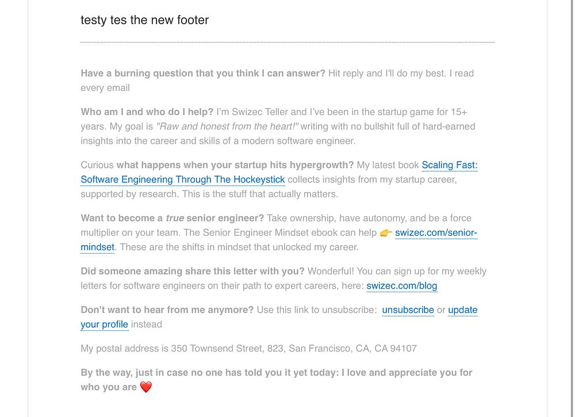
Task: Click 'Who am I and who do I help?' text
Action: 147,112
